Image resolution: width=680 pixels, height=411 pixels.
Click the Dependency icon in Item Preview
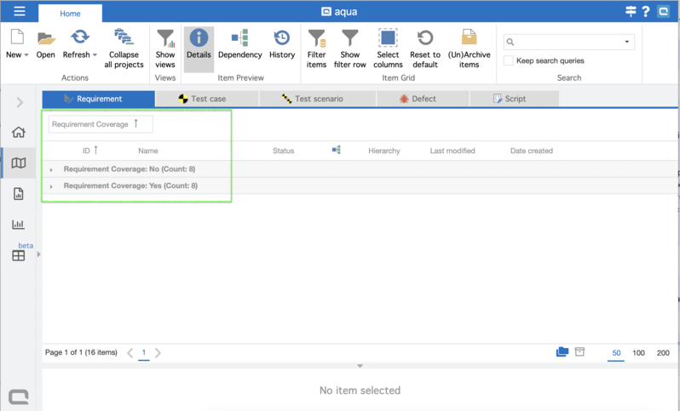(x=239, y=39)
